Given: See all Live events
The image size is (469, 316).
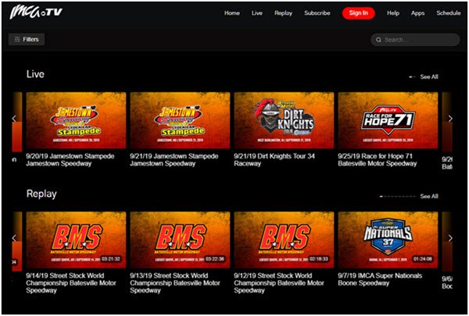Looking at the screenshot, I should coord(429,76).
